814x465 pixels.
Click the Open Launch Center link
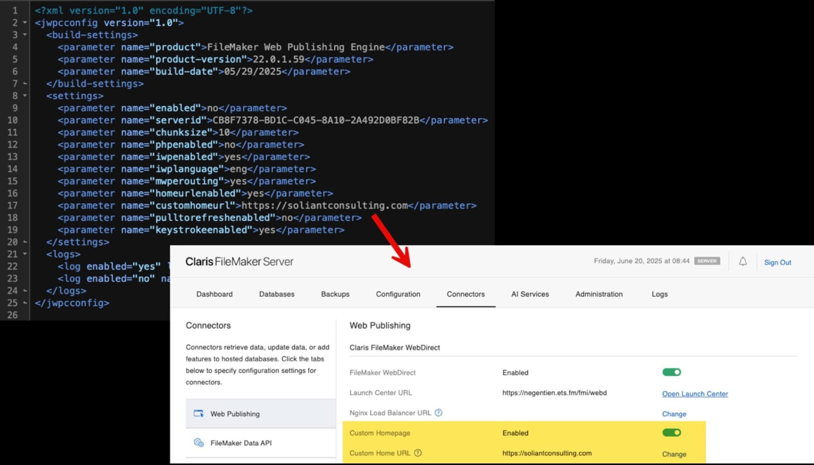pyautogui.click(x=695, y=393)
